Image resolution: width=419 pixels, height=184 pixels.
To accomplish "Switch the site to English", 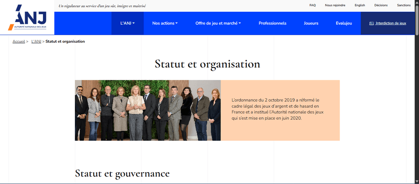I will (360, 5).
